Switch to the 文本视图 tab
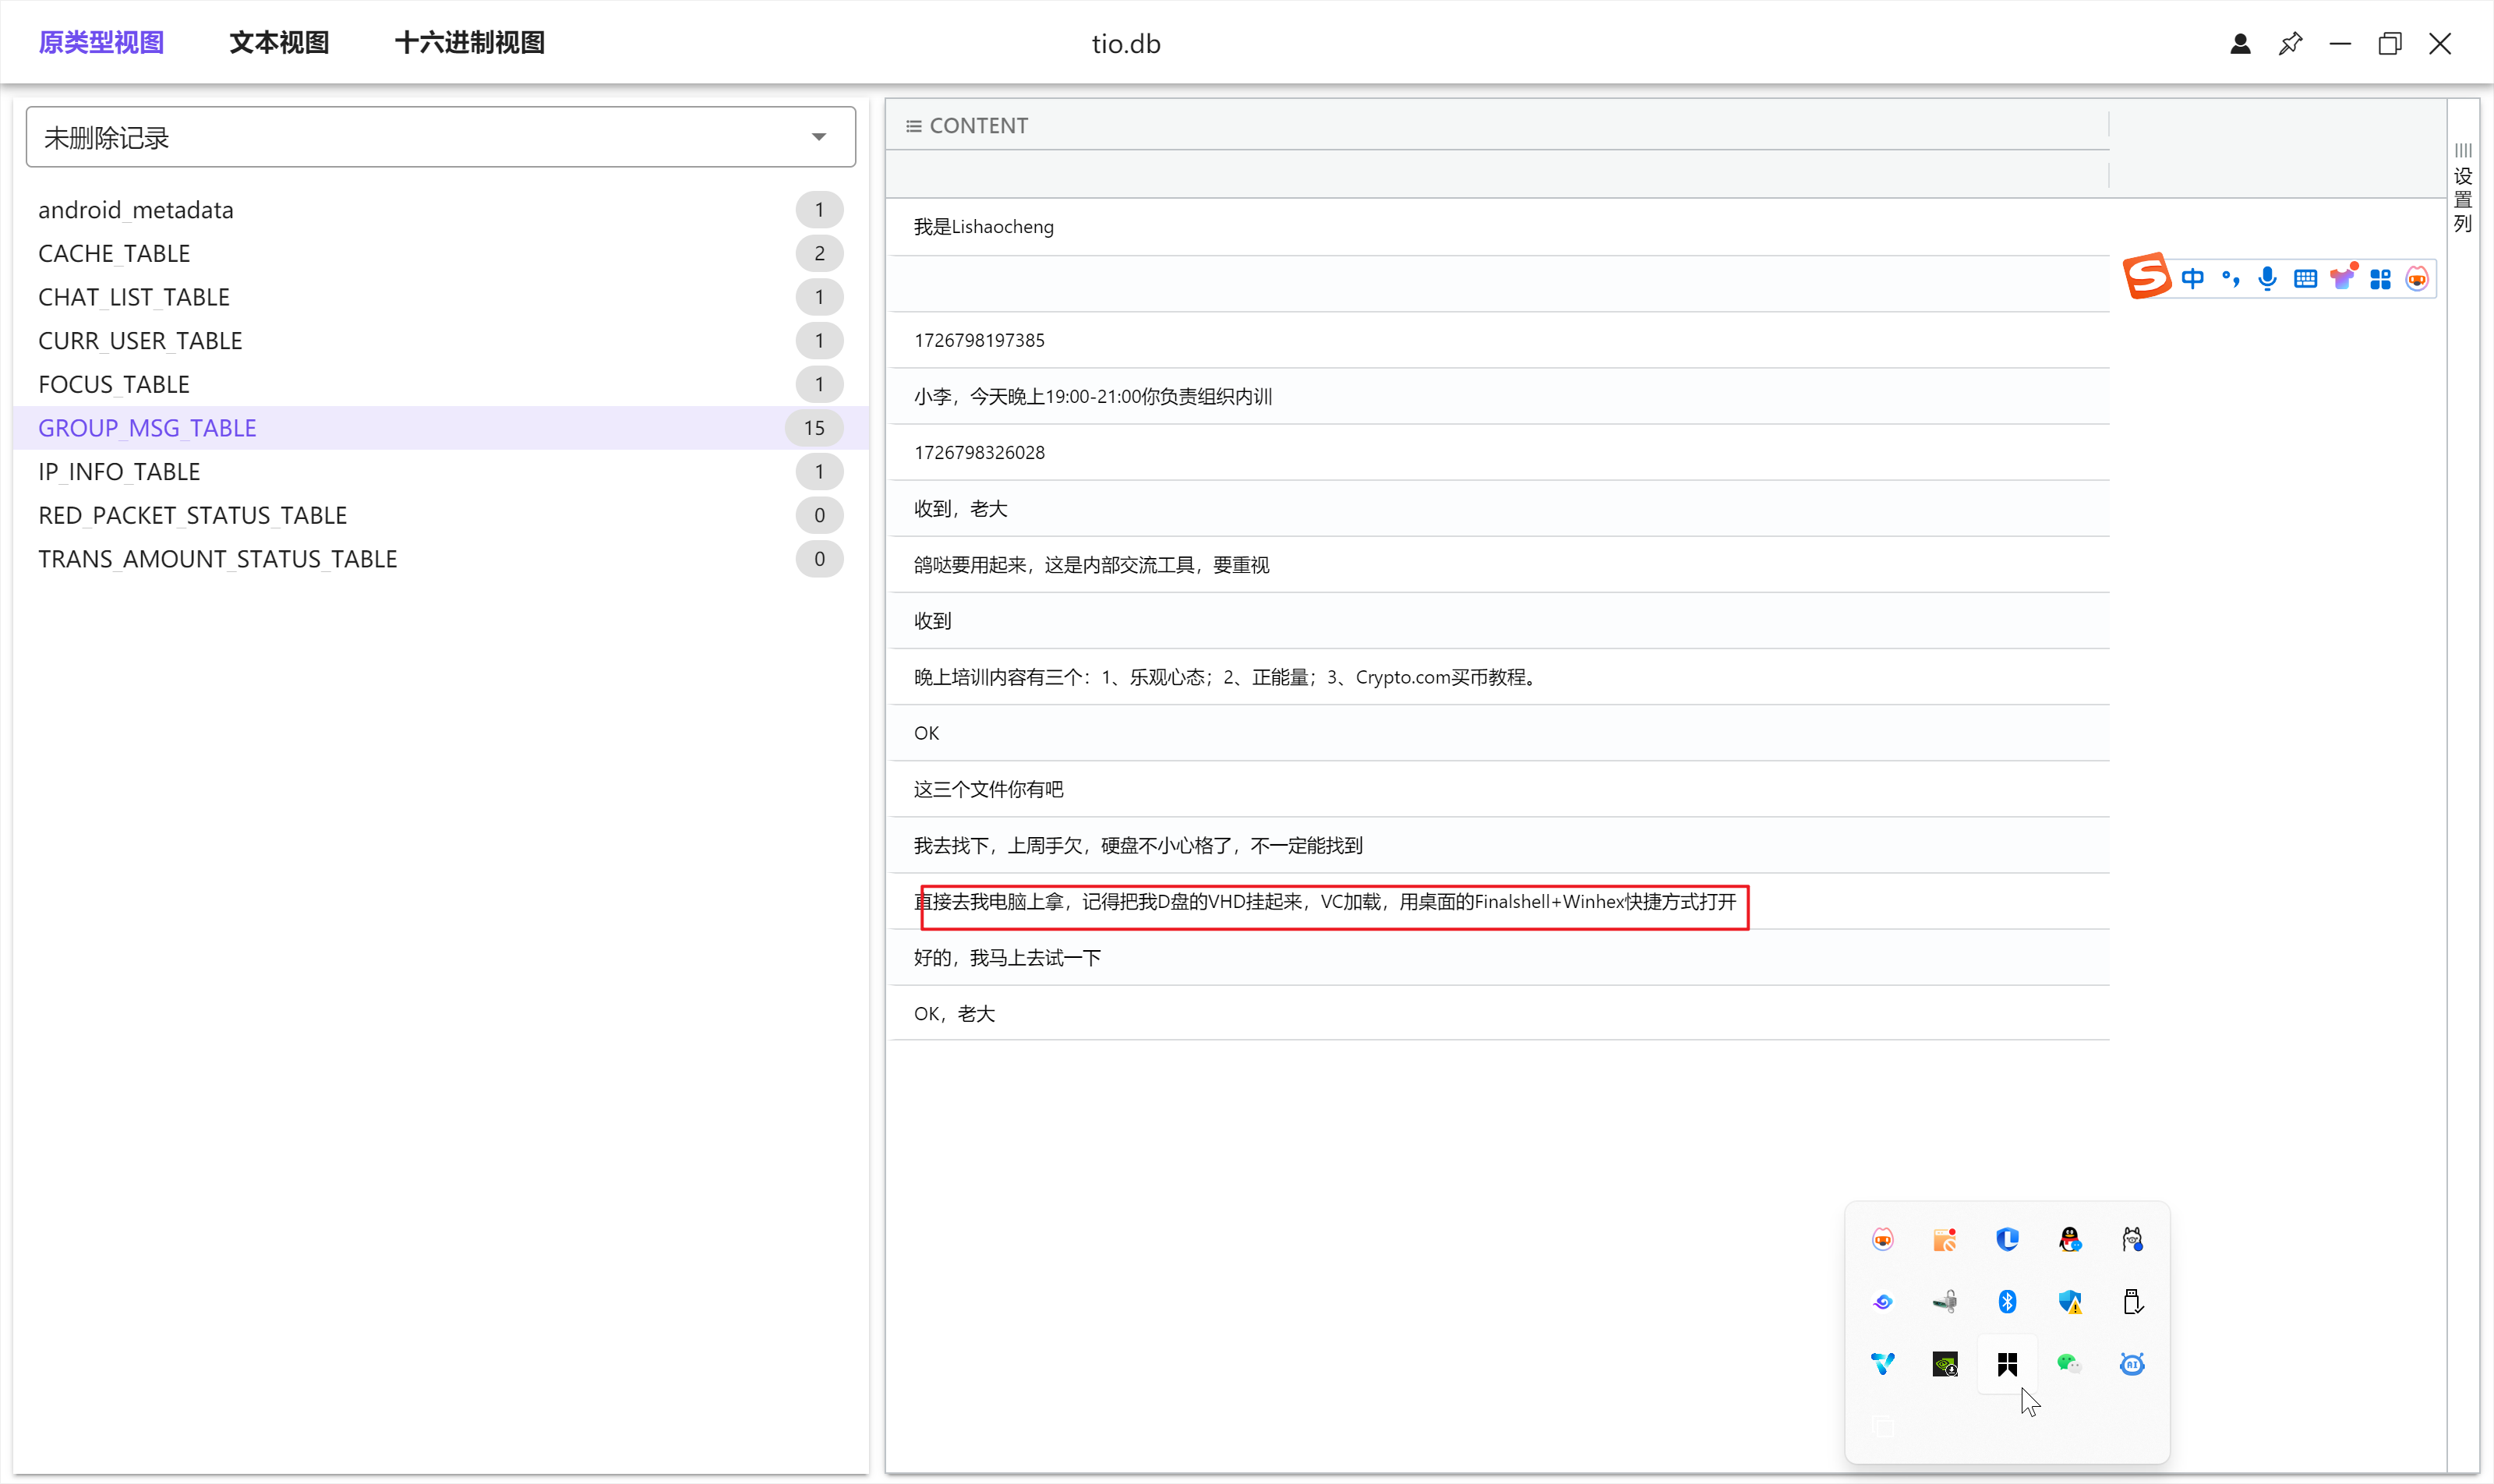Image resolution: width=2494 pixels, height=1484 pixels. coord(279,43)
